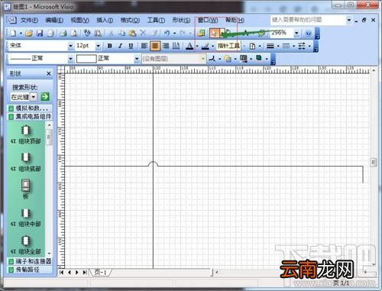Open the Shapes stencil button
The width and height of the screenshot is (382, 291).
point(201,33)
